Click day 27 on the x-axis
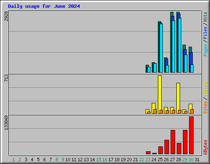210x164 pixels. tap(172, 159)
